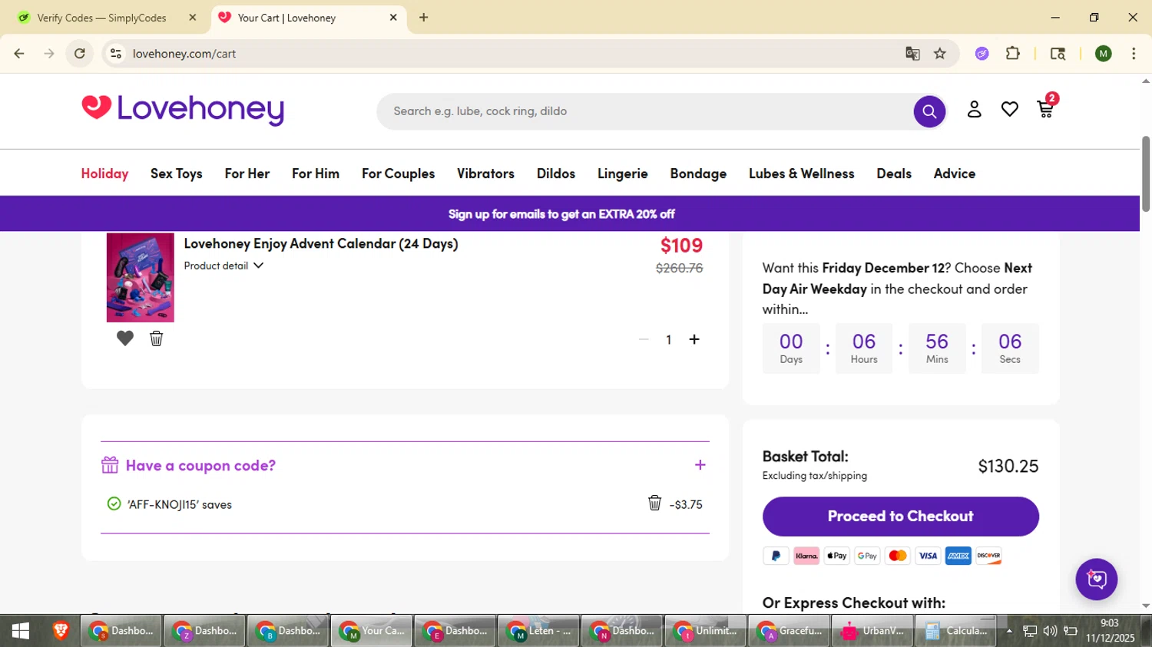Focus the product search input field
The width and height of the screenshot is (1152, 647).
click(645, 112)
